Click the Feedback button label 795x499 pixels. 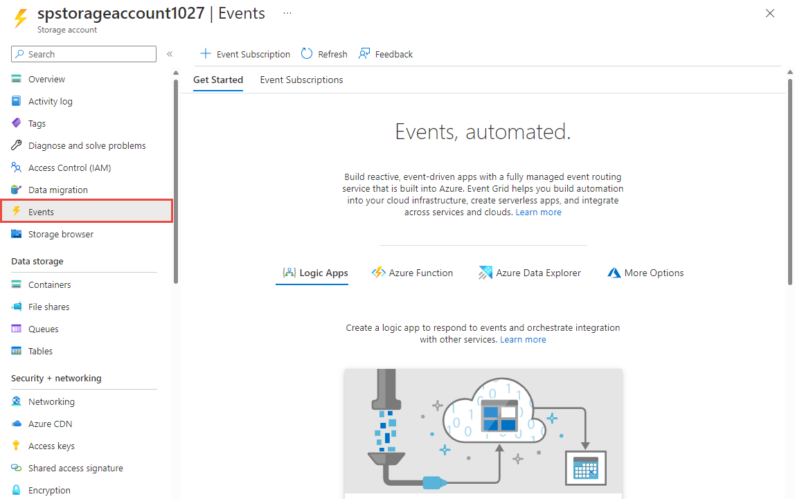(394, 54)
